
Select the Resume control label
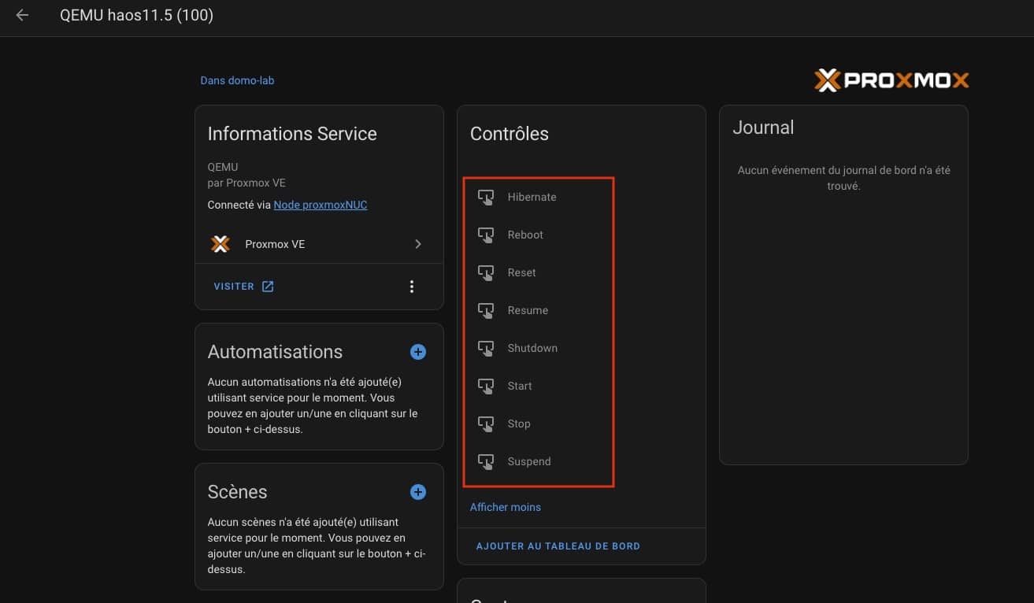click(x=528, y=310)
